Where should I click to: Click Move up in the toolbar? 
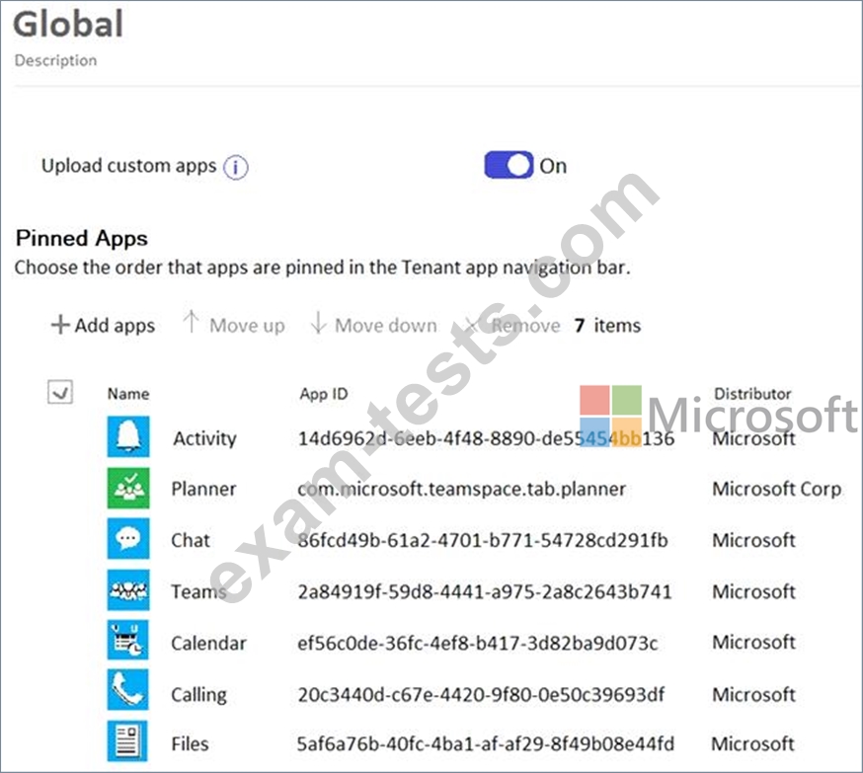(234, 326)
